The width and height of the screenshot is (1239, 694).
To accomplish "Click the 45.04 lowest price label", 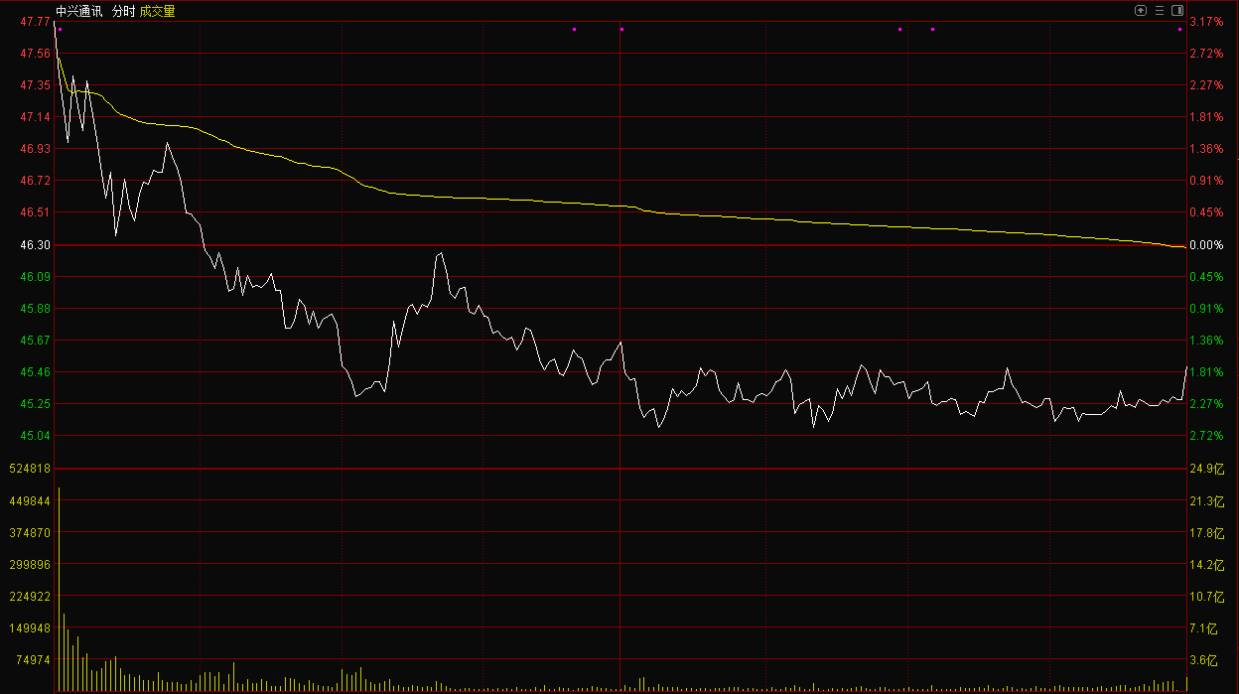I will click(x=36, y=437).
